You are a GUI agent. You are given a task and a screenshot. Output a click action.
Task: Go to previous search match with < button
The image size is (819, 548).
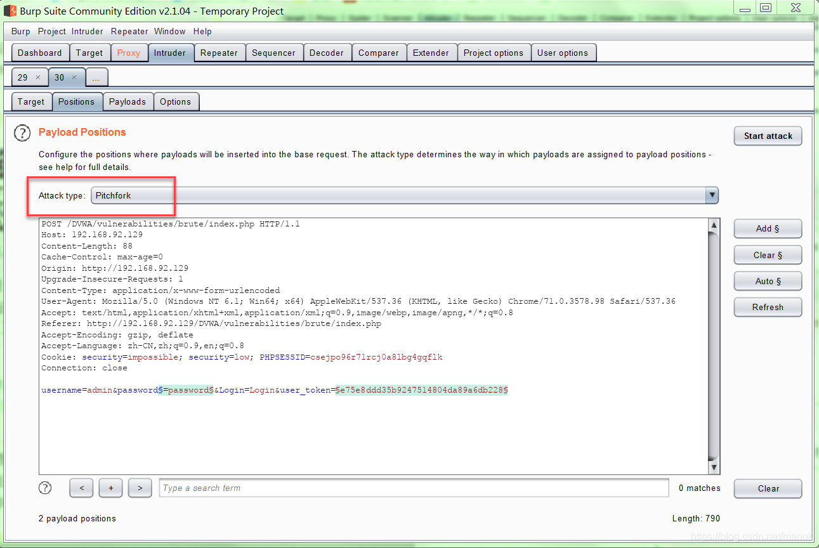[x=81, y=488]
